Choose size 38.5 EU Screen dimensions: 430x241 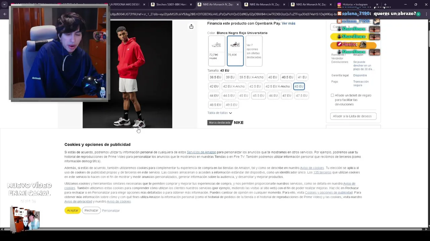(215, 77)
